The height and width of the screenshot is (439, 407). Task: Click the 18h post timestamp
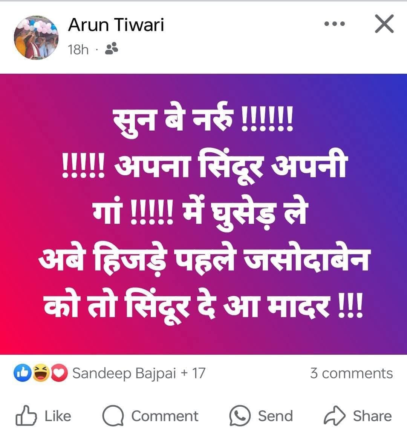[78, 50]
